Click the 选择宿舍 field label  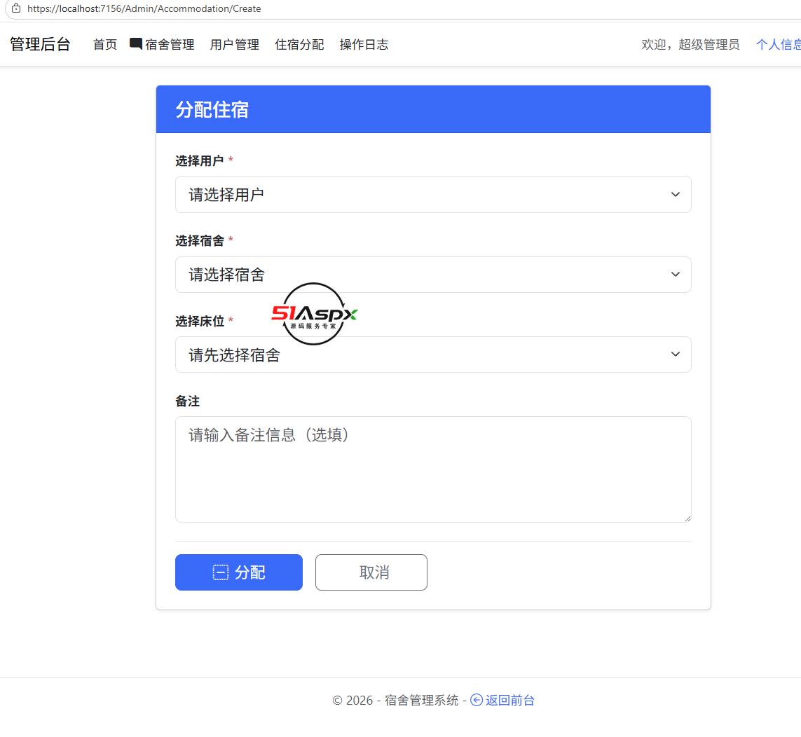[x=199, y=240]
